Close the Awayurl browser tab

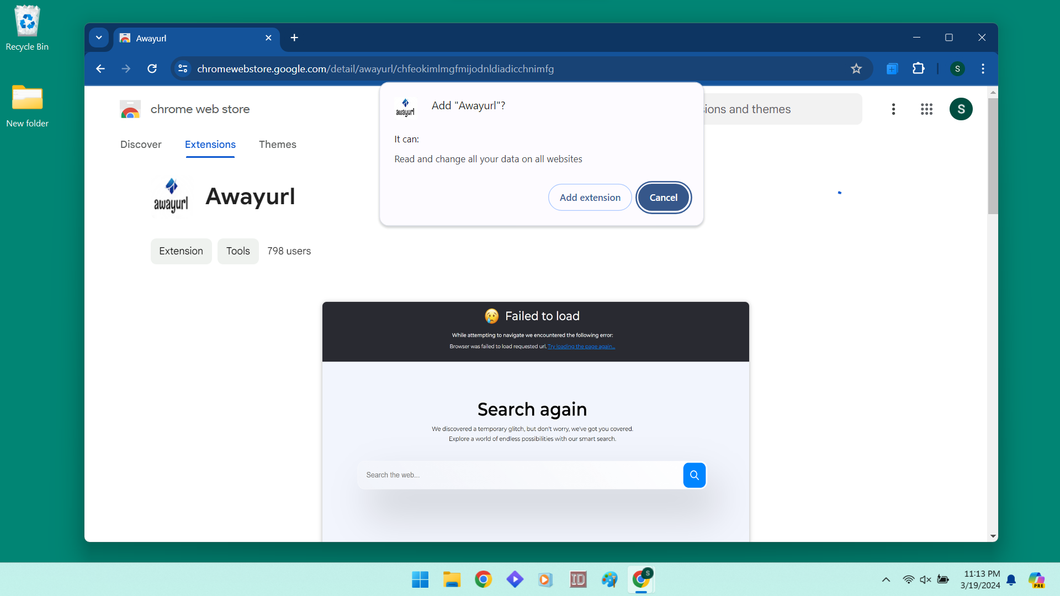click(x=268, y=38)
